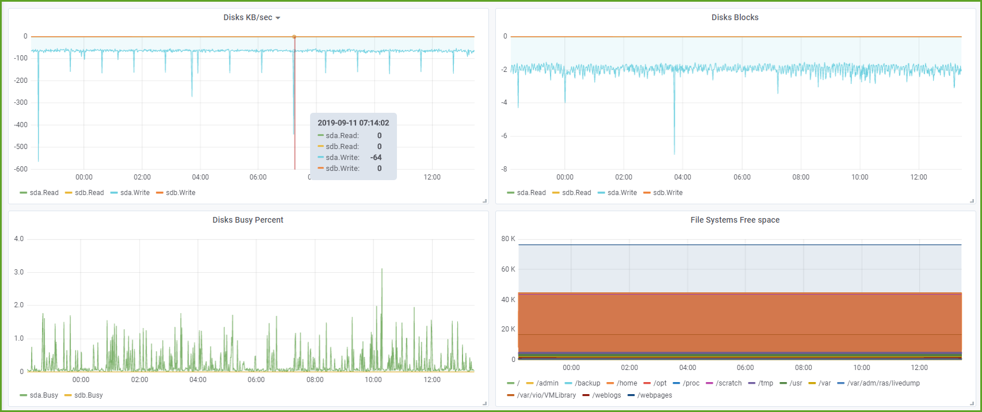Toggle the /proc filesystem legend entry
This screenshot has height=412, width=982.
click(686, 383)
